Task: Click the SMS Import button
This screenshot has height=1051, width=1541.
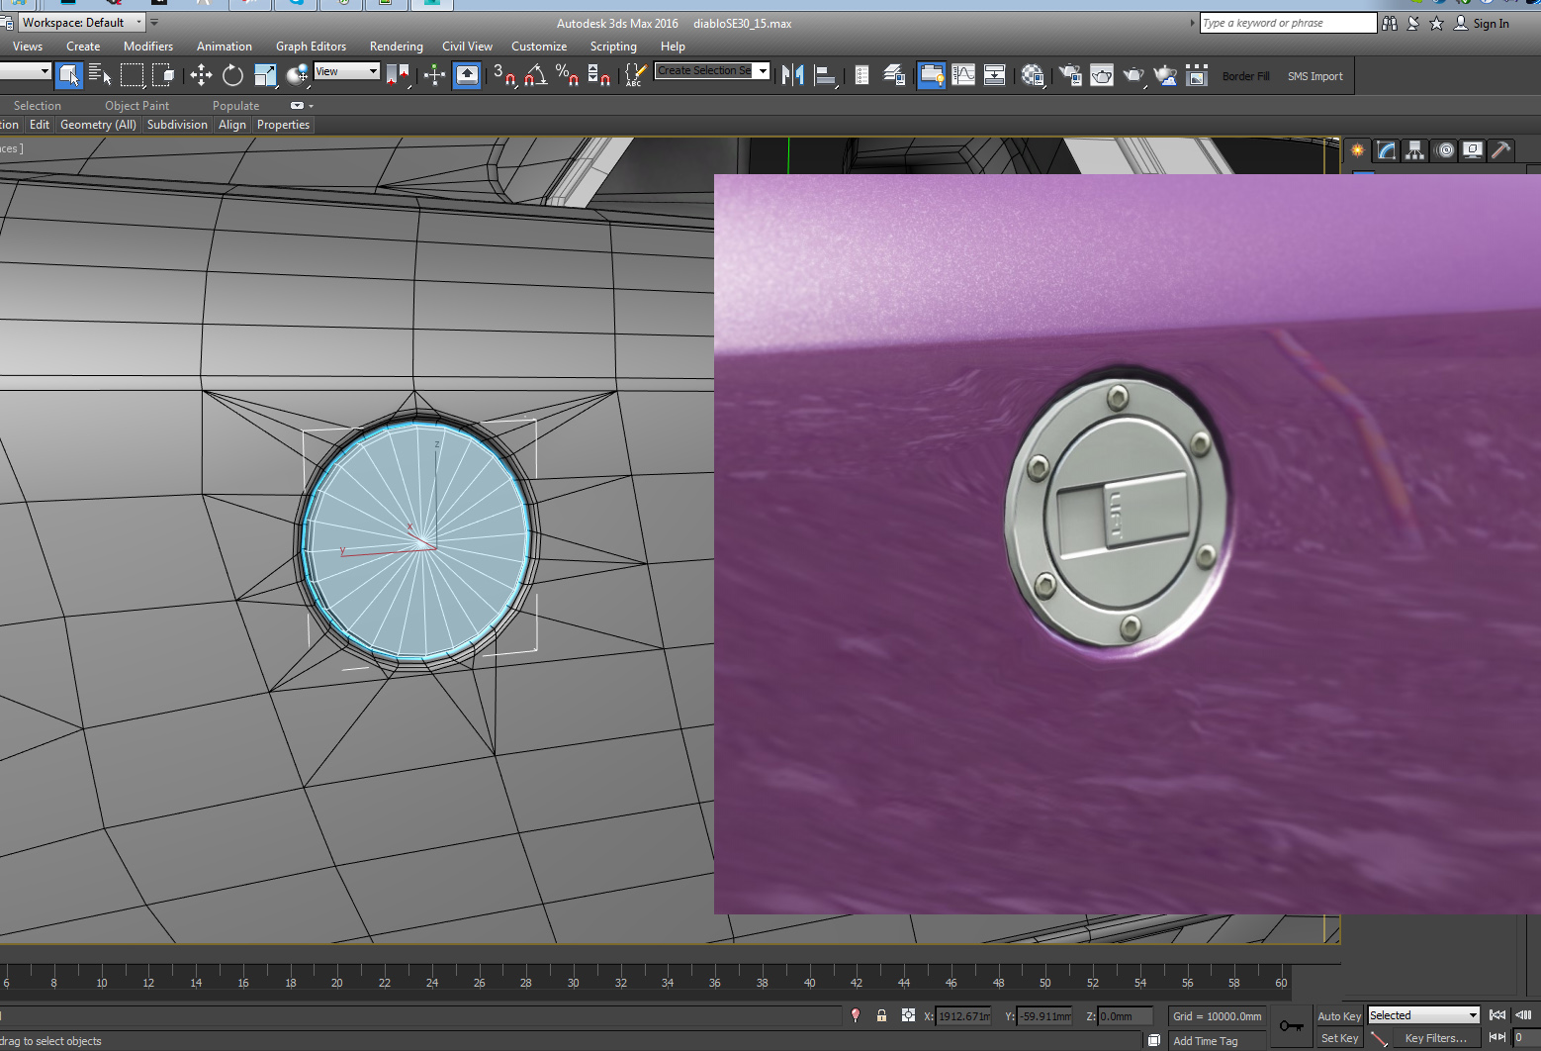Action: (x=1314, y=76)
